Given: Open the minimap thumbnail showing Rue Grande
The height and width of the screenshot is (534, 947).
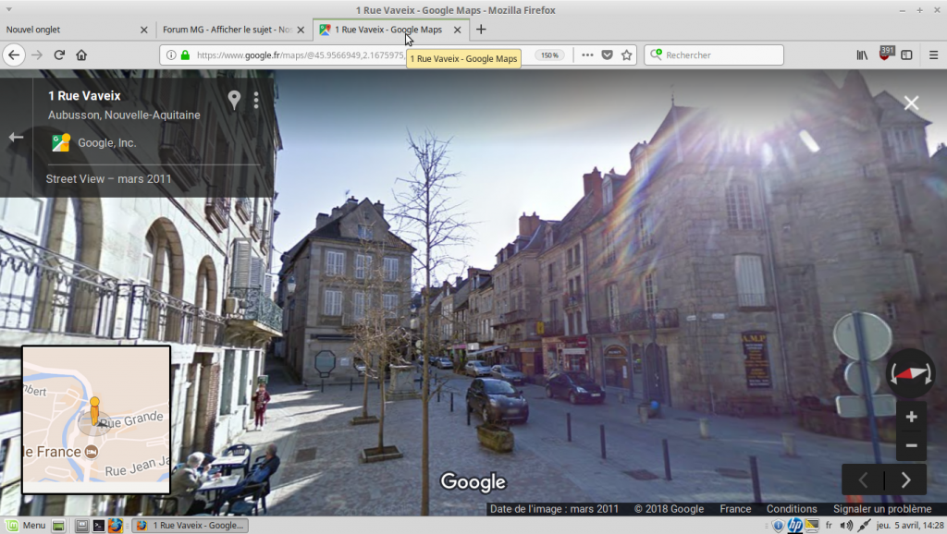Looking at the screenshot, I should (96, 420).
